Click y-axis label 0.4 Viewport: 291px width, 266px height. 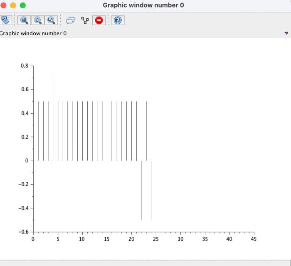point(25,113)
